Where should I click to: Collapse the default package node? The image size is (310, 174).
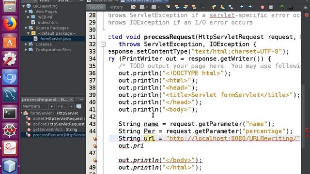coord(28,33)
